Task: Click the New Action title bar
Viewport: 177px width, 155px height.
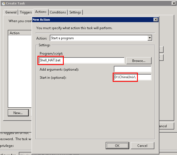Action: click(x=92, y=20)
